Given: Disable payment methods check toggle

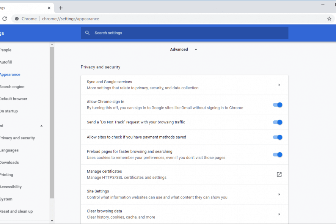Looking at the screenshot, I should pos(278,137).
